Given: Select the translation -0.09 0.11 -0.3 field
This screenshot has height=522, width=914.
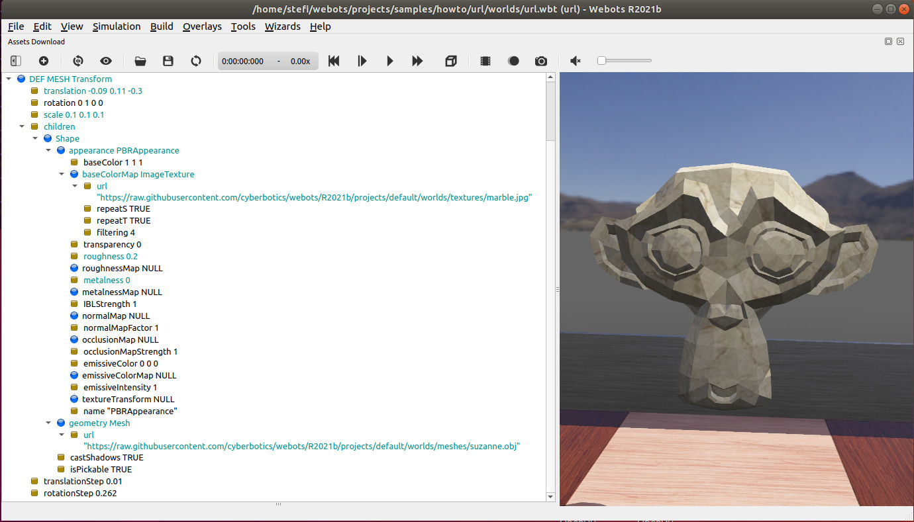Looking at the screenshot, I should (x=93, y=91).
